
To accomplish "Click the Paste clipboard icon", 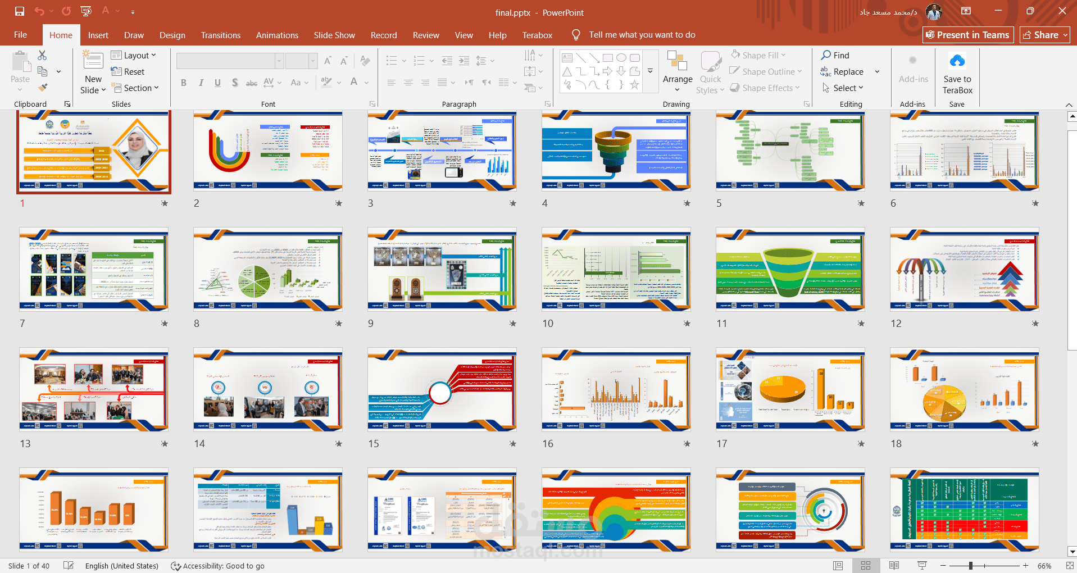I will (x=20, y=62).
